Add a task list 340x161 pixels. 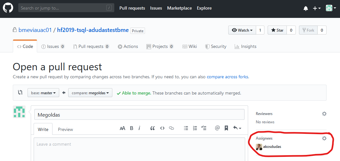204,128
